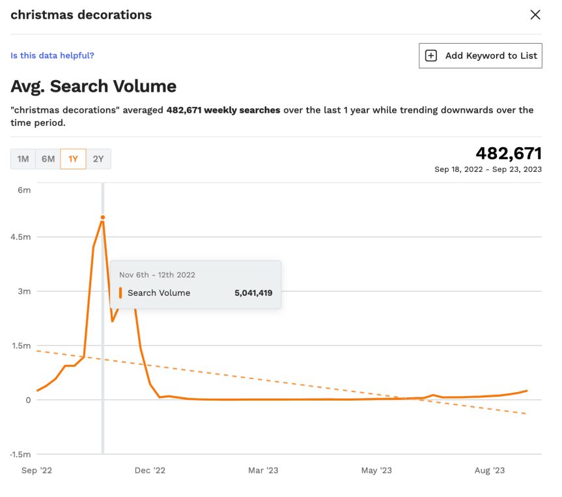The image size is (562, 497).
Task: Click the 4.5m y-axis label
Action: tap(20, 237)
